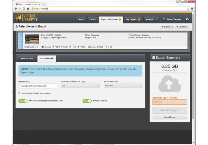
Task: Open the Share Expiration dropdown
Action: (x=80, y=86)
